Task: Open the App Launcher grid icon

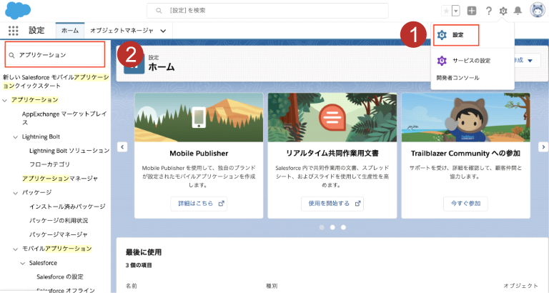Action: tap(13, 31)
